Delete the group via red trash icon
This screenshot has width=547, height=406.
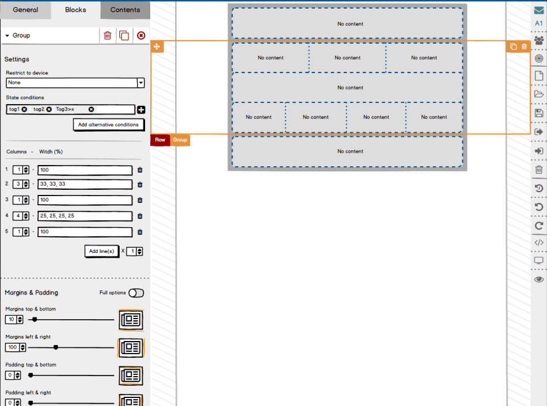(108, 36)
